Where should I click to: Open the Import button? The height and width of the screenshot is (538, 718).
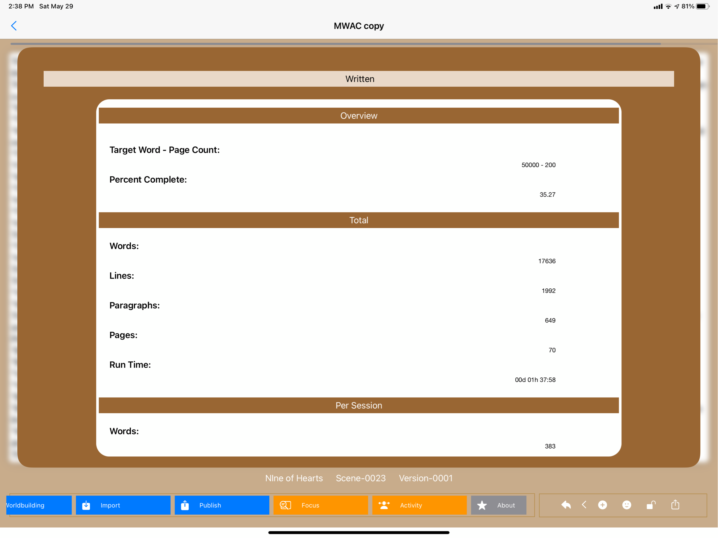pyautogui.click(x=123, y=505)
